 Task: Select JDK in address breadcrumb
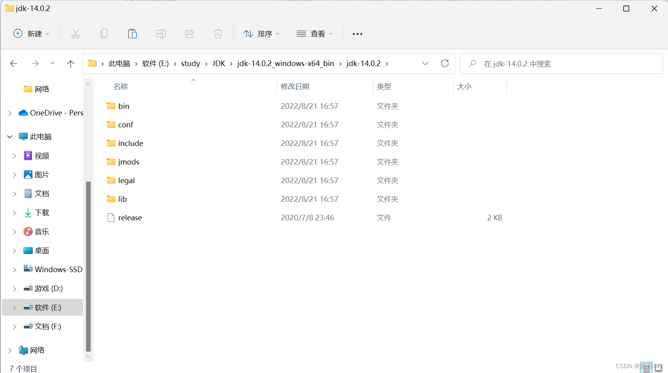click(219, 64)
